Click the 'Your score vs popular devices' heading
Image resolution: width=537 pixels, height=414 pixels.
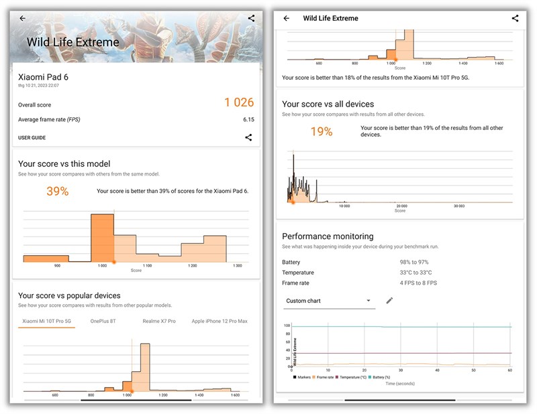point(69,295)
